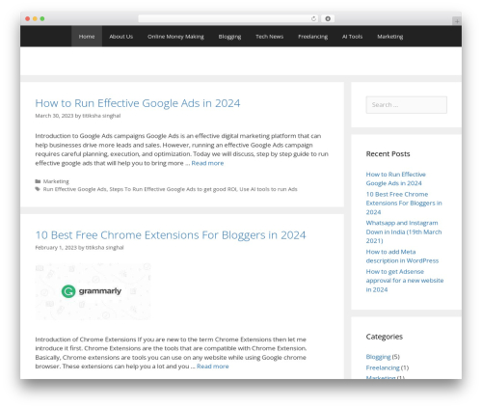
Task: Open recent post Whatsapp and Instagram Down
Action: tap(404, 231)
